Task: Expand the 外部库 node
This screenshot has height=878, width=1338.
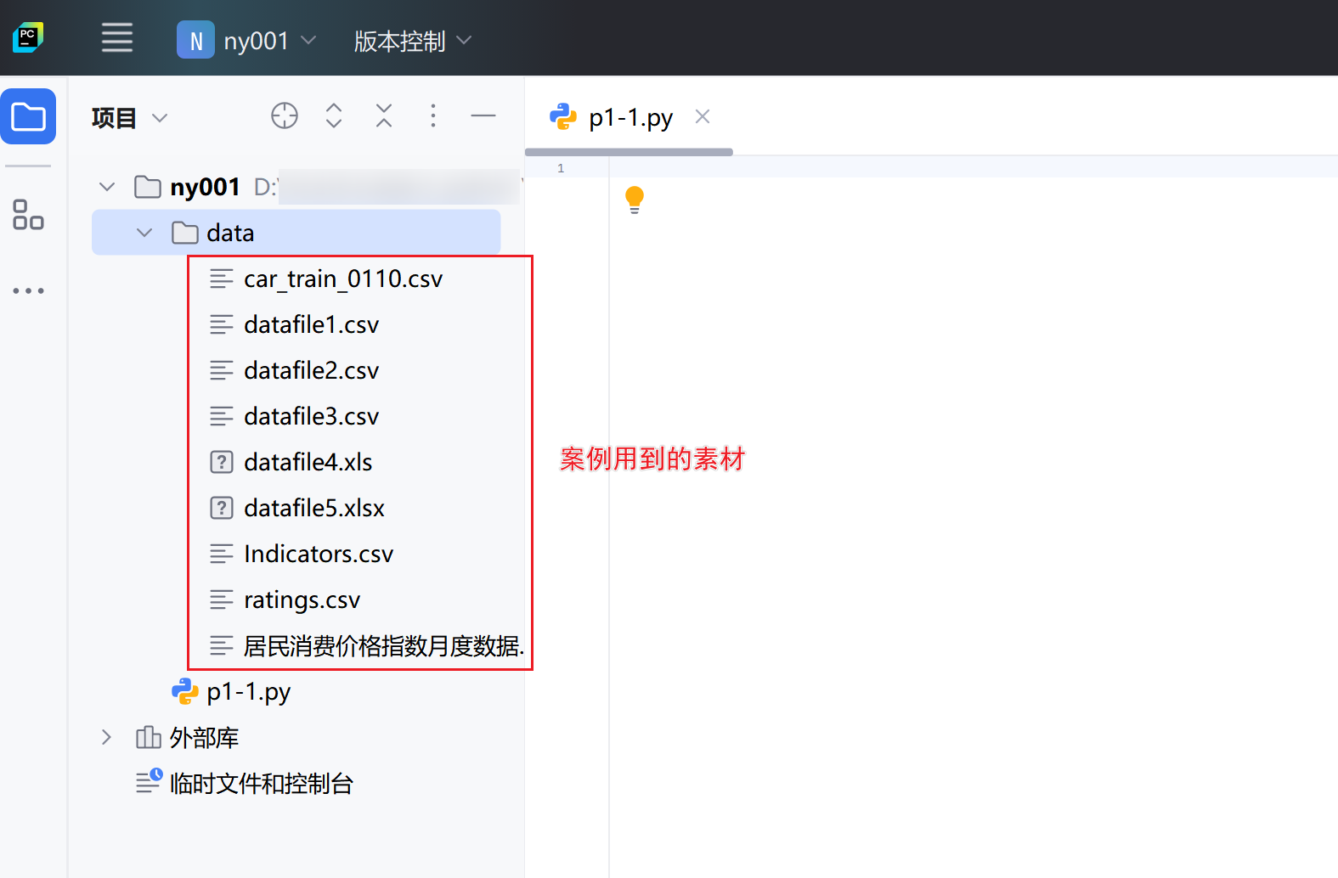Action: [107, 737]
